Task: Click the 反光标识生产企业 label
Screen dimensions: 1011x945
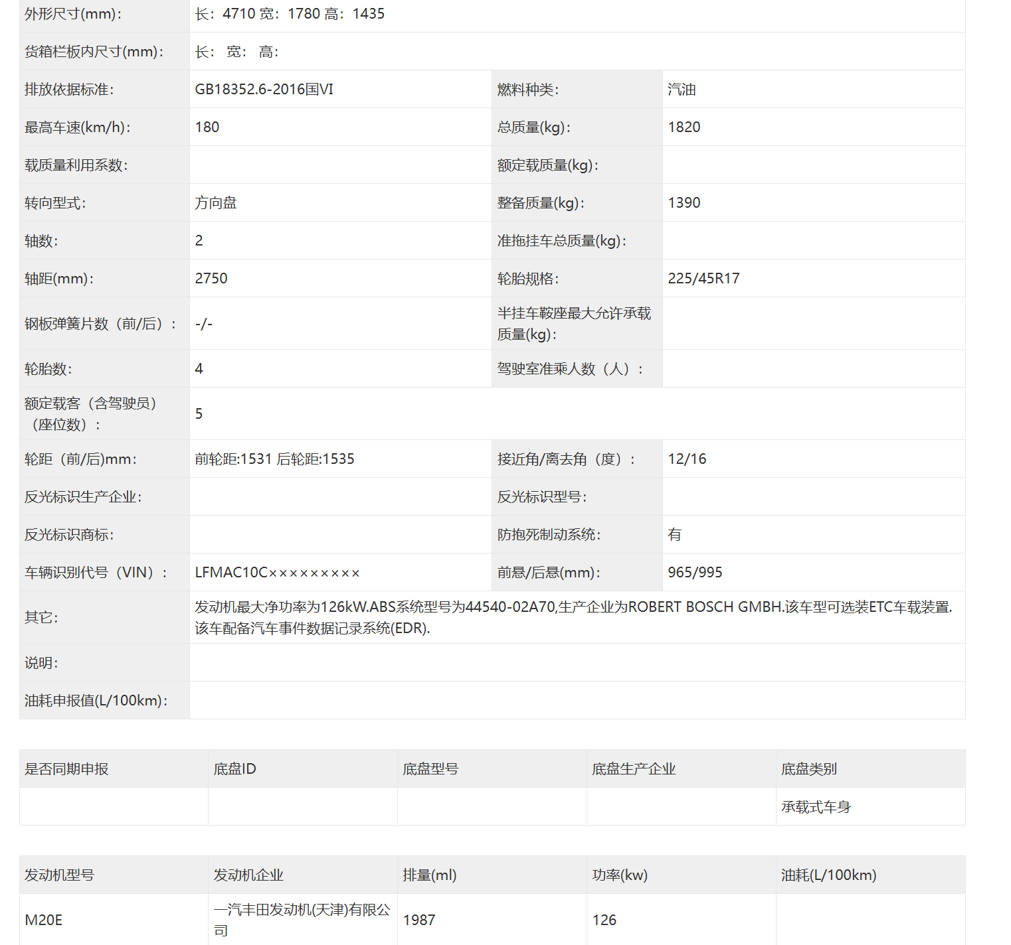Action: 84,496
